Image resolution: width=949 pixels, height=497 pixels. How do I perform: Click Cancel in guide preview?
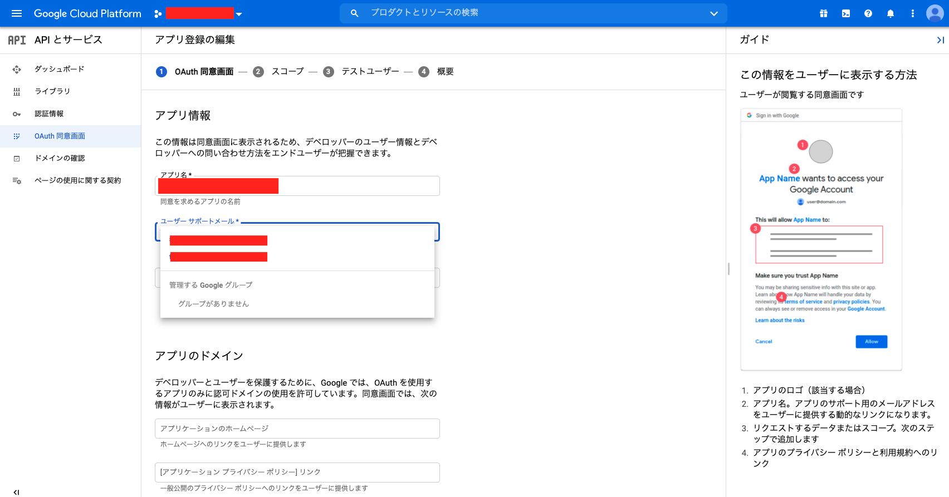click(764, 342)
